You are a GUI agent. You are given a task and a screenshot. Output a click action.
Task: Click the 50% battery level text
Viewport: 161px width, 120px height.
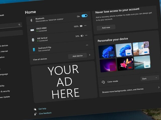tap(77, 36)
